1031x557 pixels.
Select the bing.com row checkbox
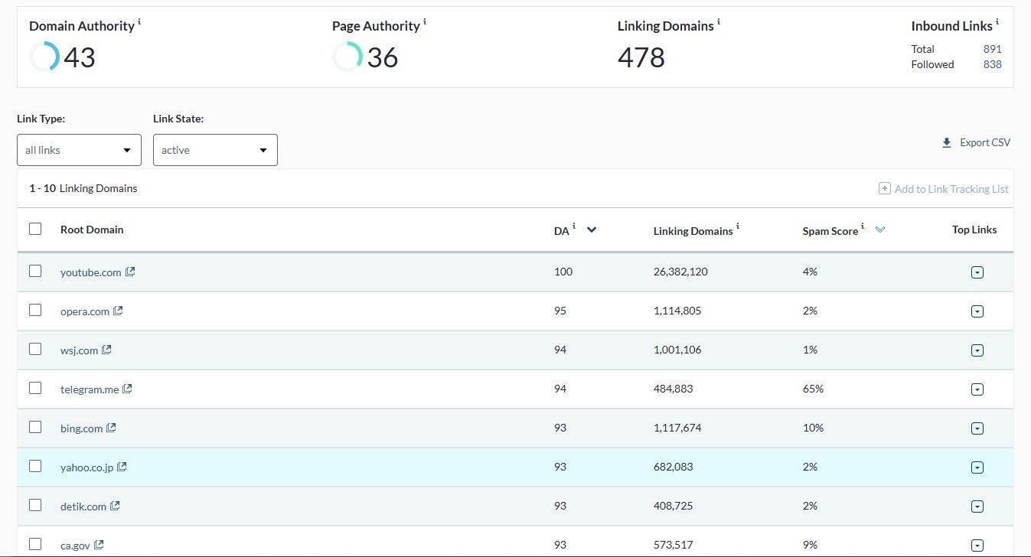pos(35,427)
